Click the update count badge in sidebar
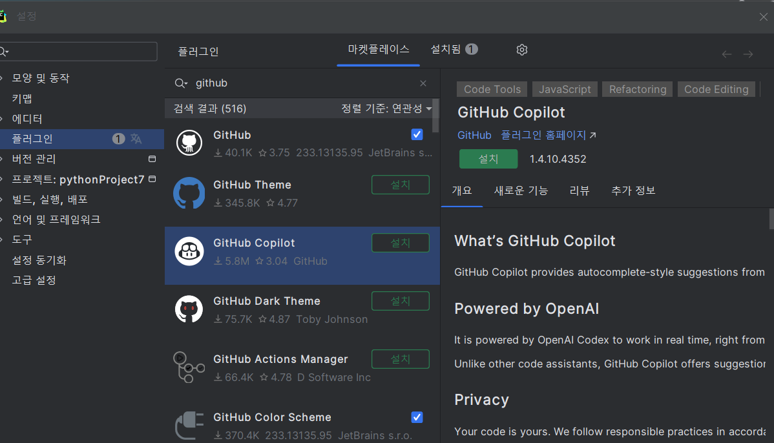 pos(118,139)
